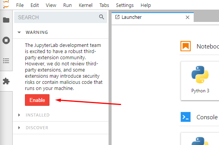Click the JupyterLab logo icon
This screenshot has height=145, width=219.
(6, 5)
